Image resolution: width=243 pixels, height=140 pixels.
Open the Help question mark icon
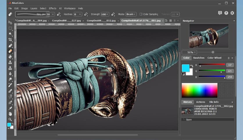coord(226,13)
